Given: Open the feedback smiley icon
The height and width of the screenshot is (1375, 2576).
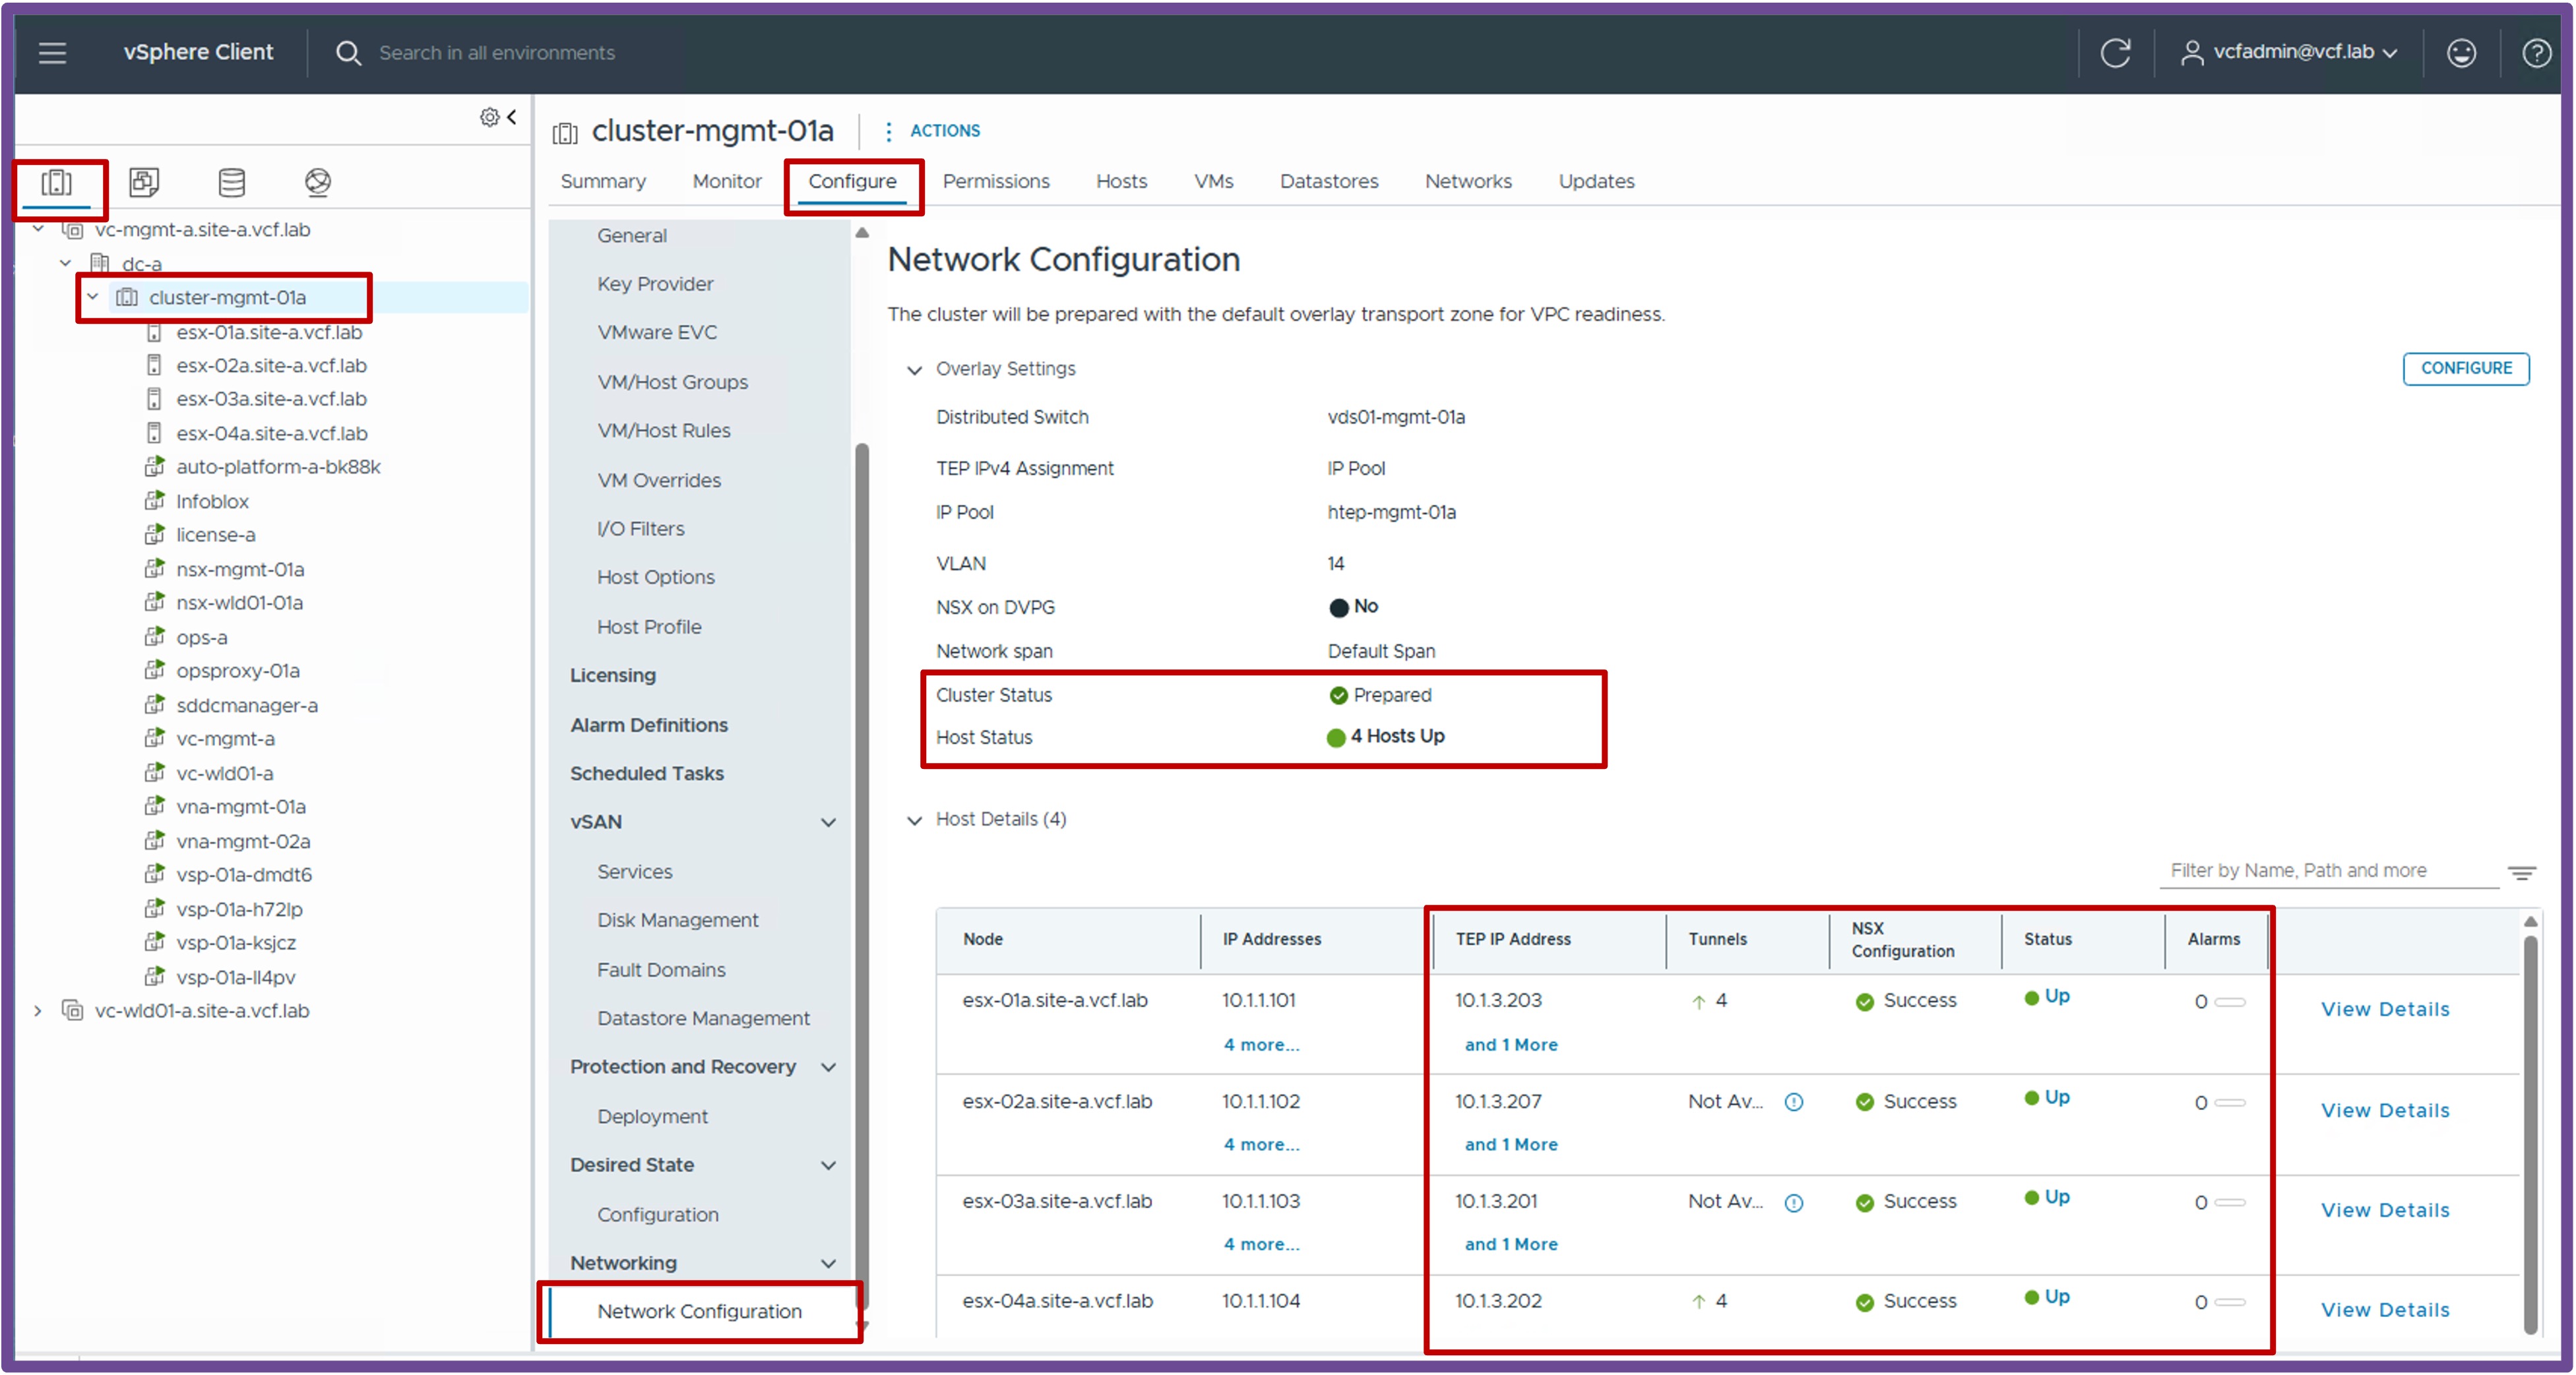Looking at the screenshot, I should (x=2461, y=52).
